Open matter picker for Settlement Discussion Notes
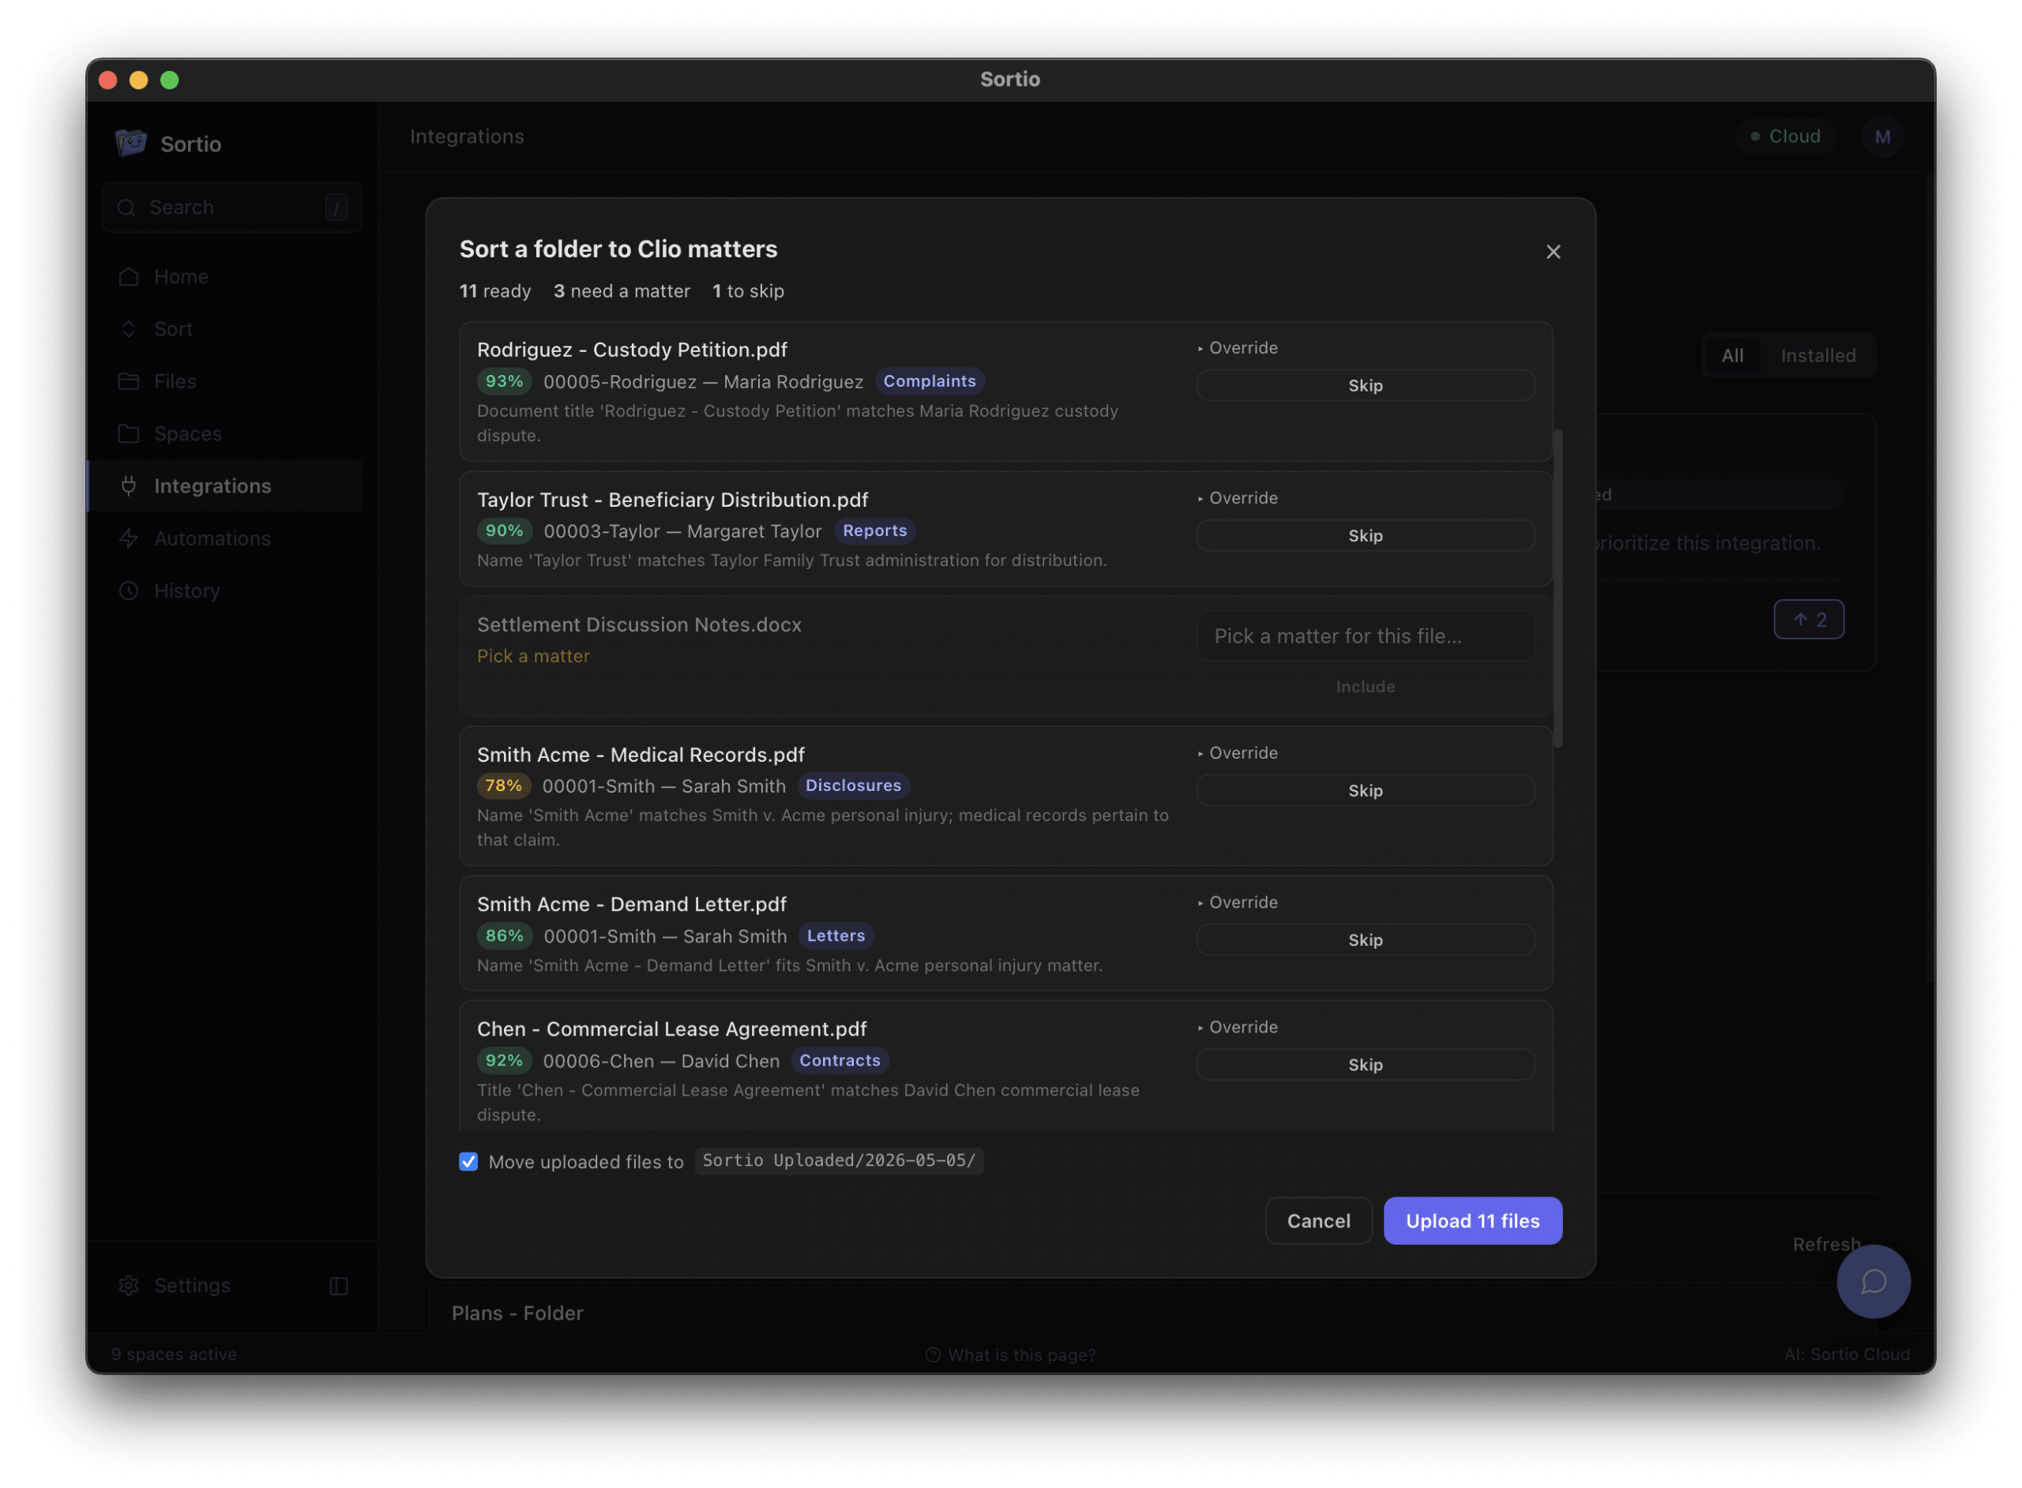This screenshot has width=2022, height=1488. coord(1365,636)
